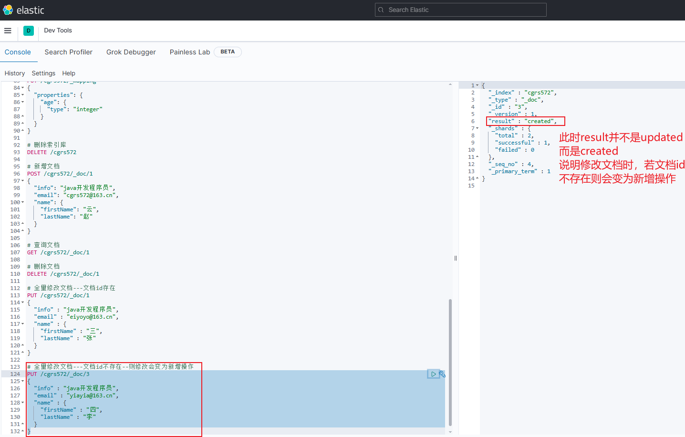Collapse response fold arrow at line 1
The width and height of the screenshot is (685, 437).
(477, 85)
